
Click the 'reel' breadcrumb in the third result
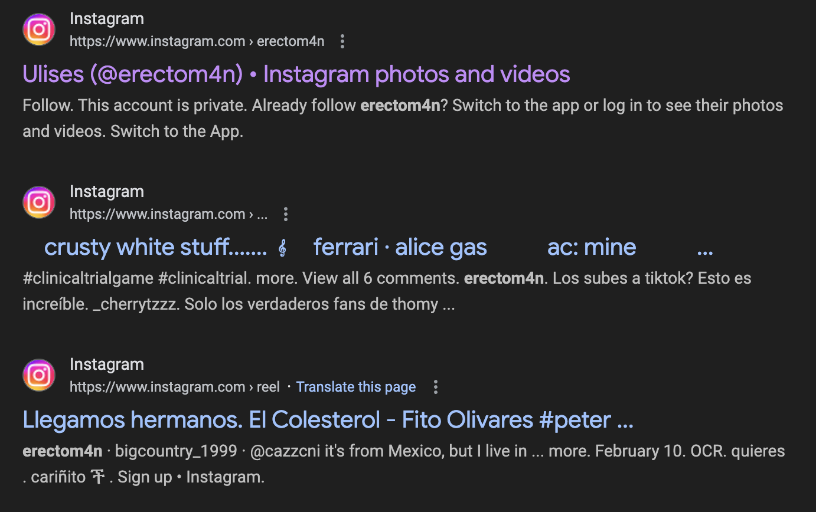click(268, 387)
